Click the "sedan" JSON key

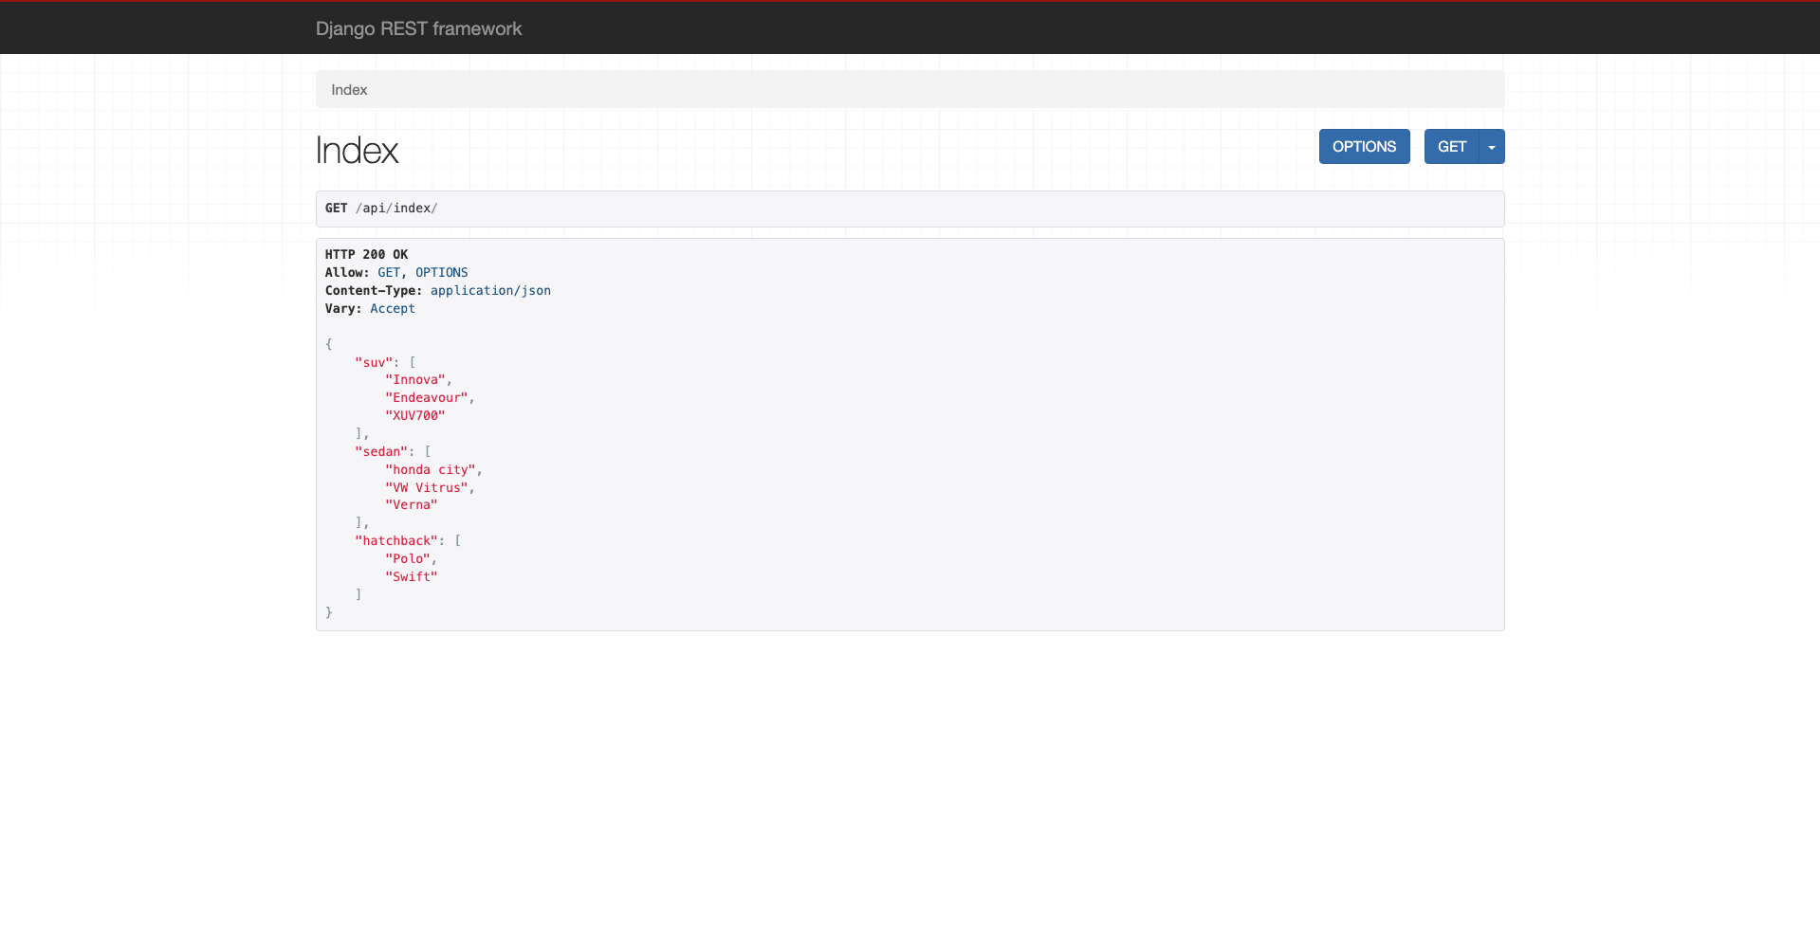(381, 452)
